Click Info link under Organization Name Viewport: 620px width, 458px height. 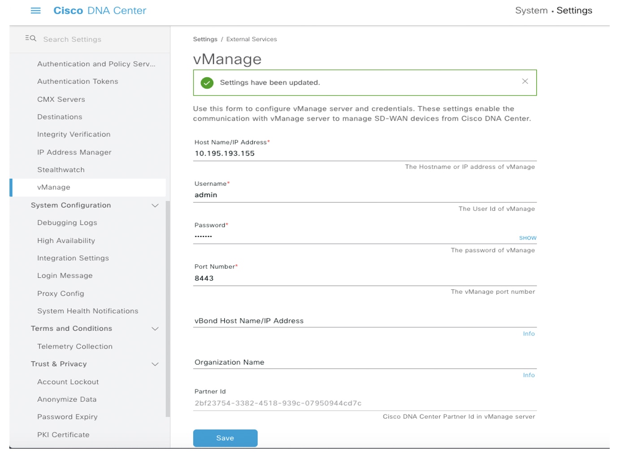click(529, 375)
